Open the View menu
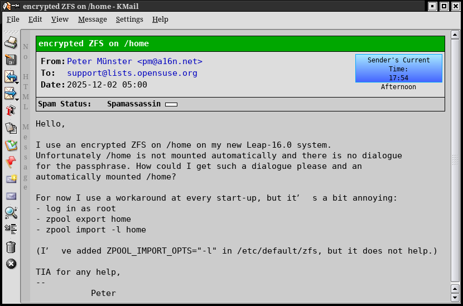Viewport: 463px width, 306px height. [x=60, y=20]
